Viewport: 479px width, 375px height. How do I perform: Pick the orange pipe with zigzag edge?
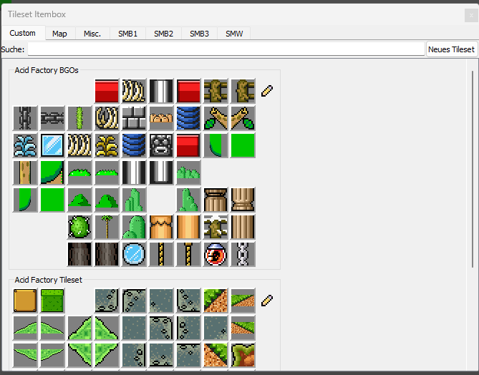[x=161, y=227]
